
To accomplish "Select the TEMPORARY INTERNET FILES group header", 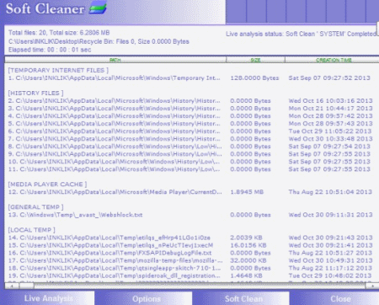I will click(x=58, y=70).
